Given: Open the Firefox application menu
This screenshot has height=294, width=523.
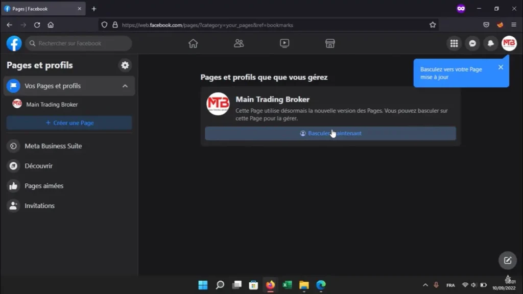Looking at the screenshot, I should [x=514, y=25].
